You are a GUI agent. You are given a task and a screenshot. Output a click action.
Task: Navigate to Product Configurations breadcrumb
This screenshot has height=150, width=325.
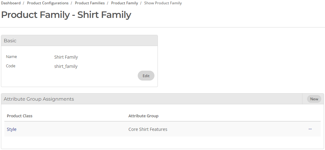(x=48, y=3)
